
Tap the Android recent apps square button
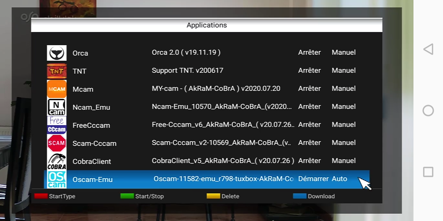click(x=428, y=172)
